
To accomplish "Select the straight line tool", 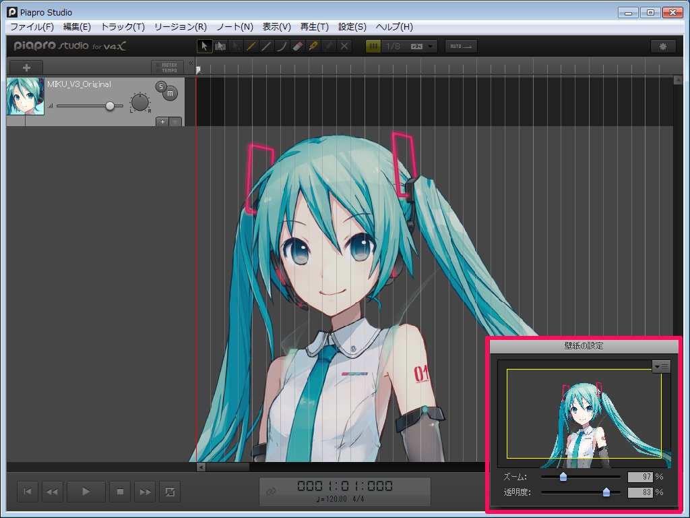I will tap(266, 47).
